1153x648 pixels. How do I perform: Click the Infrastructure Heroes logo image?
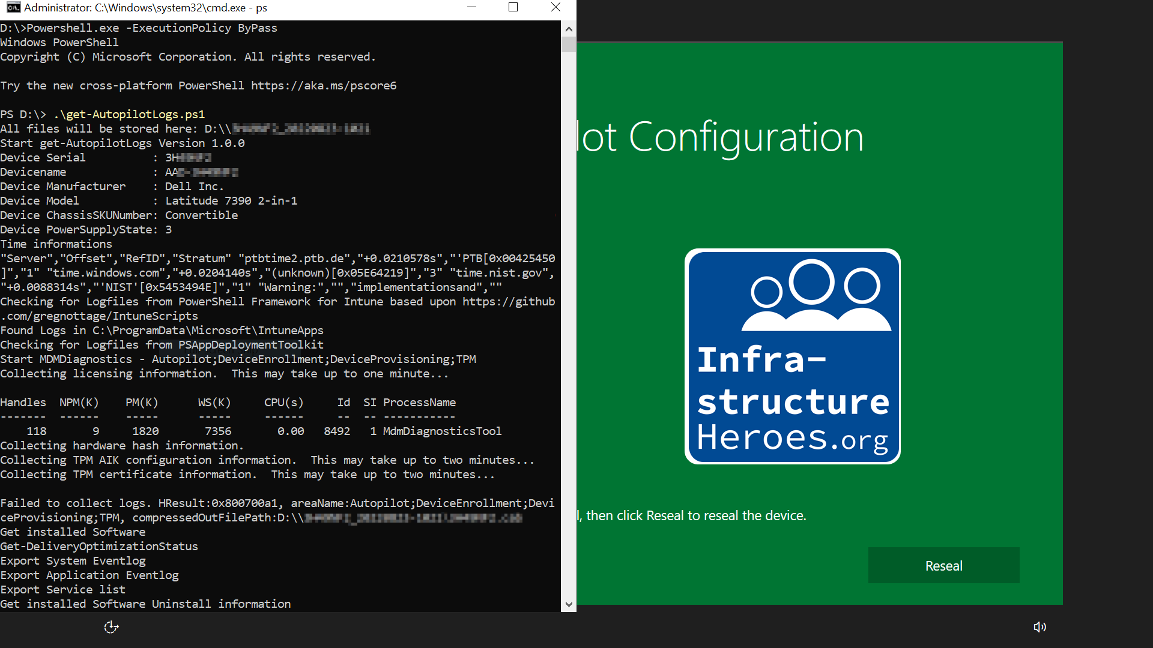coord(792,356)
